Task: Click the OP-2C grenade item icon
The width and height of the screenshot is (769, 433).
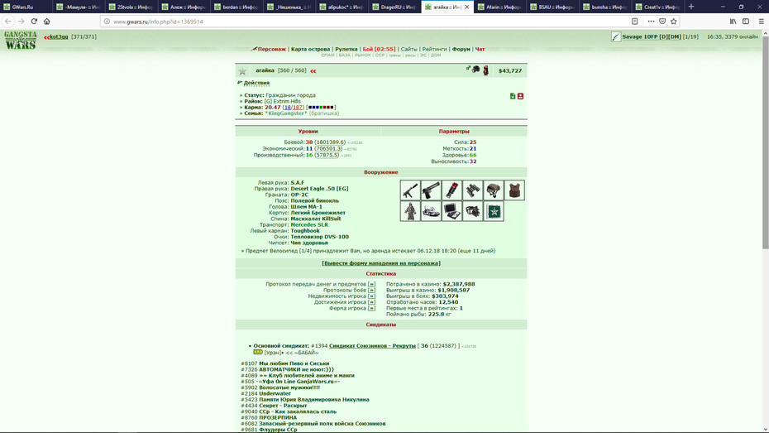Action: (451, 190)
